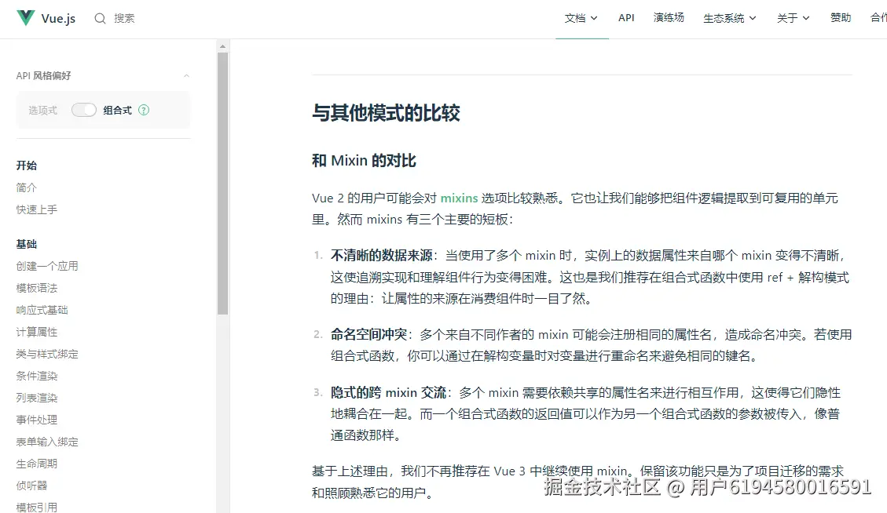This screenshot has height=513, width=887.
Task: Open 侦听器 sidebar entry
Action: coord(31,486)
